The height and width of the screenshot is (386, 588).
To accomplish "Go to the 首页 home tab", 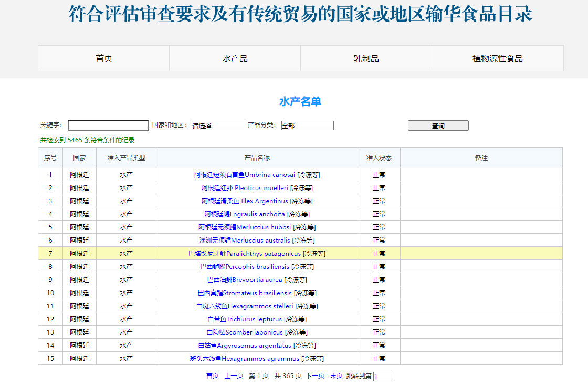I will pyautogui.click(x=103, y=58).
